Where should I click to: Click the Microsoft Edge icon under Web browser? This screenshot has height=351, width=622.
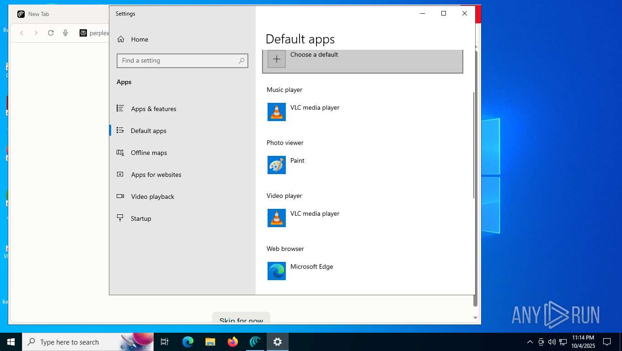click(x=276, y=271)
